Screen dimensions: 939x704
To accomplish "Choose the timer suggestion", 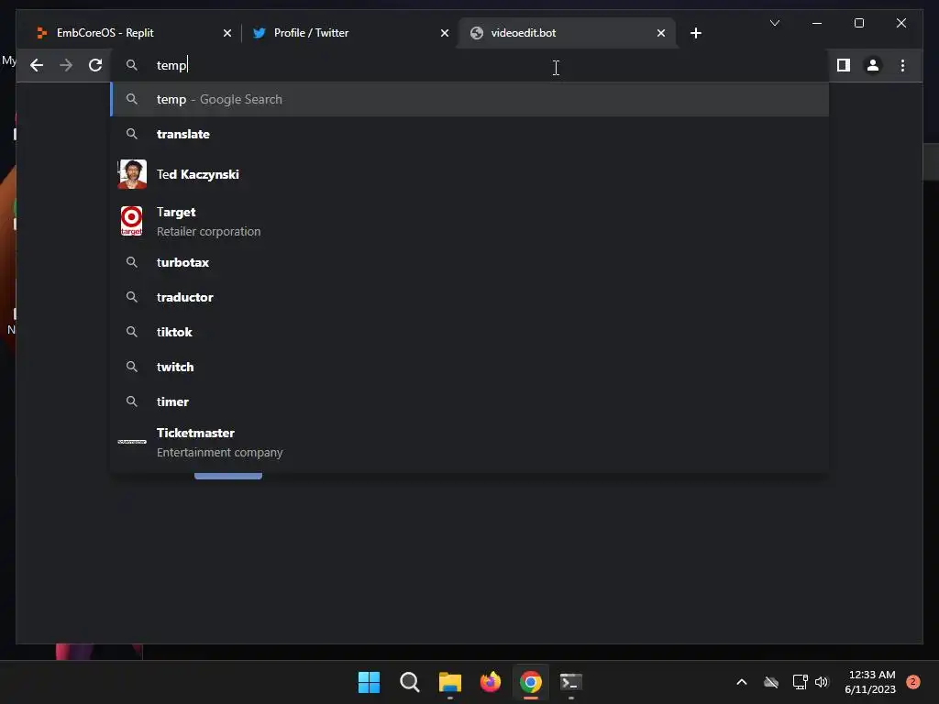I will (x=470, y=401).
